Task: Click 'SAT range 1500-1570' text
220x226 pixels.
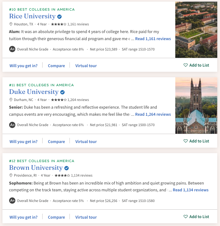Action: [x=138, y=125]
